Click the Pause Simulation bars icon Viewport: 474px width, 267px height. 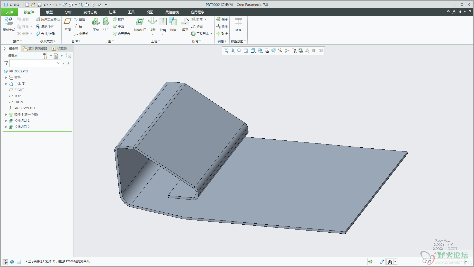[314, 51]
